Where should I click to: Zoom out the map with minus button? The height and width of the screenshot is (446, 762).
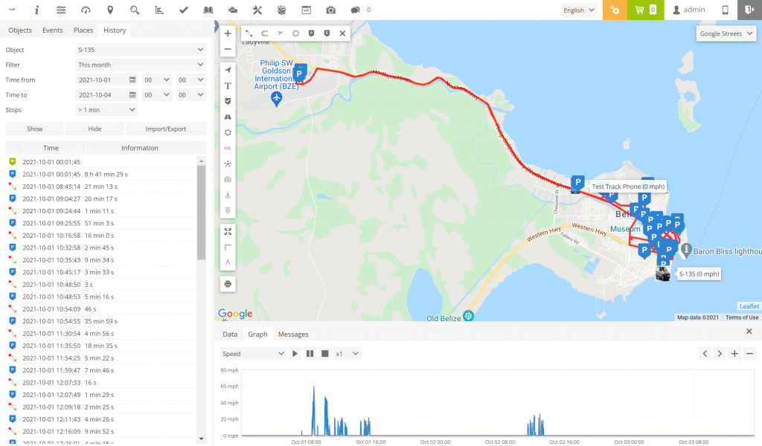(x=228, y=49)
